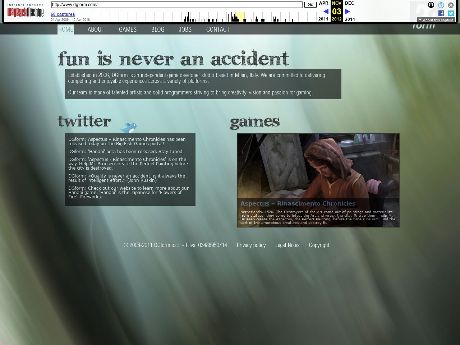This screenshot has height=345, width=460.
Task: Select the HOME navigation tab
Action: pos(66,29)
